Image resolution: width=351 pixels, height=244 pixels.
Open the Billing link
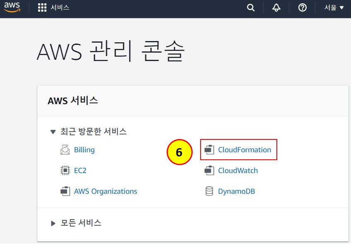(x=85, y=150)
